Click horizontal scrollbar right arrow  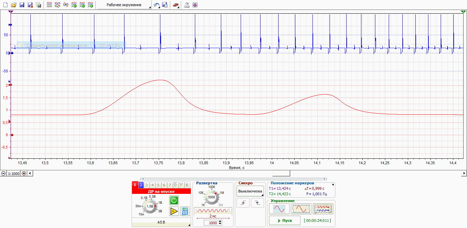[x=464, y=173]
